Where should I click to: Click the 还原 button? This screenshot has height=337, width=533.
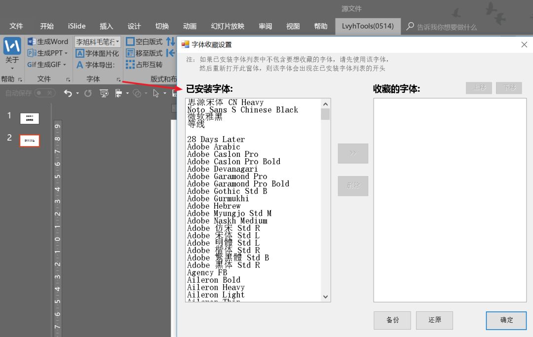434,320
